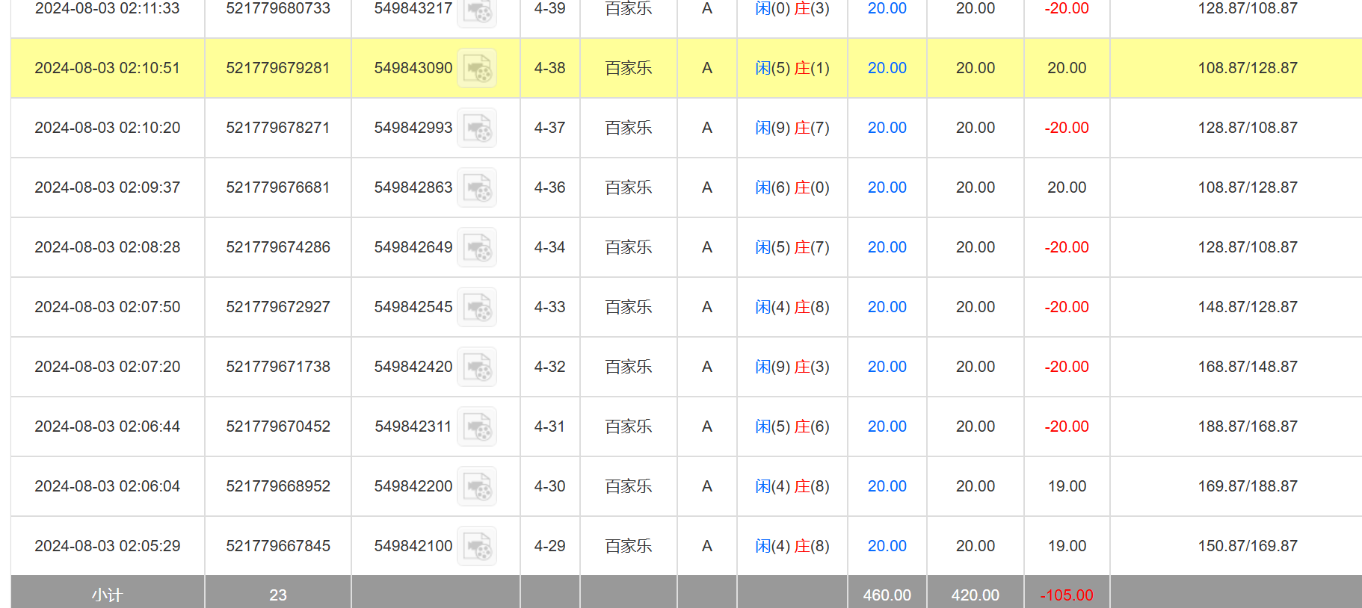Viewport: 1362px width, 608px height.
Task: Click replay icon beside 549842993
Action: point(477,128)
